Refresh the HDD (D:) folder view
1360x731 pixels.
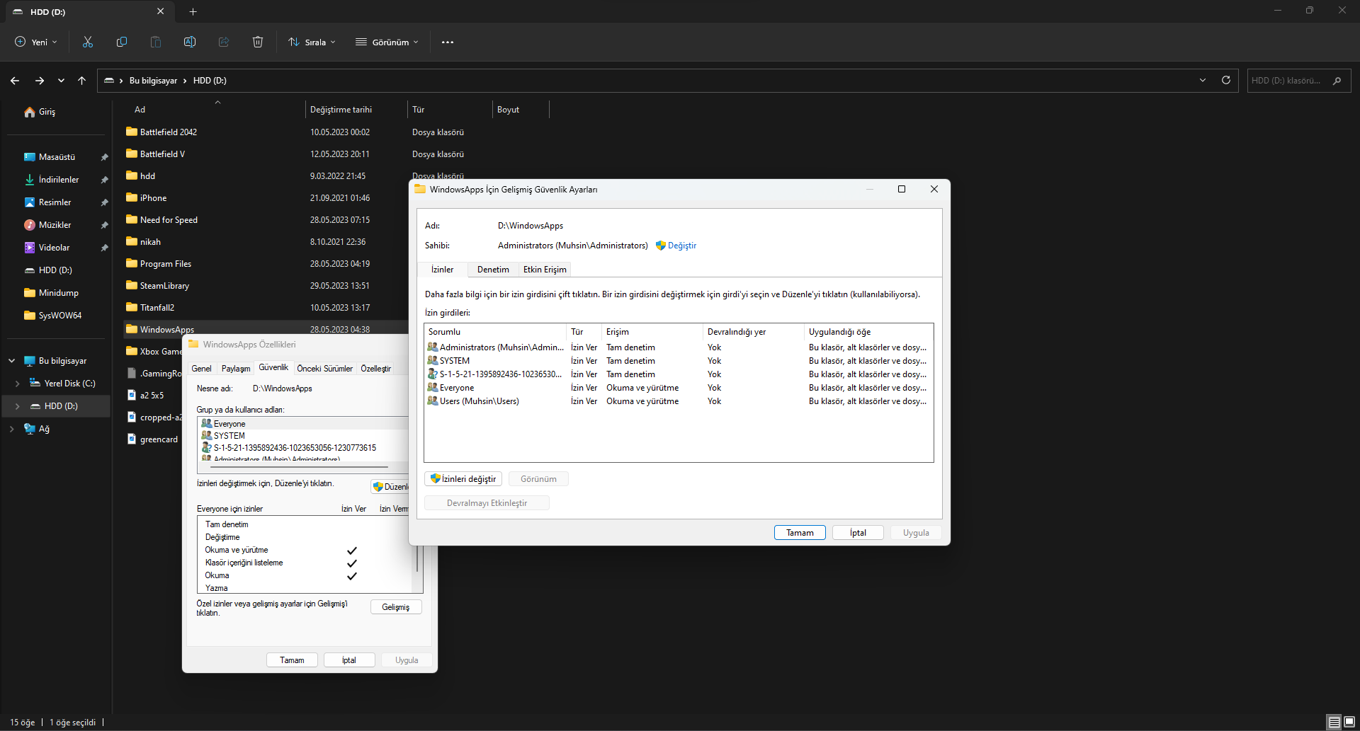[x=1226, y=81]
